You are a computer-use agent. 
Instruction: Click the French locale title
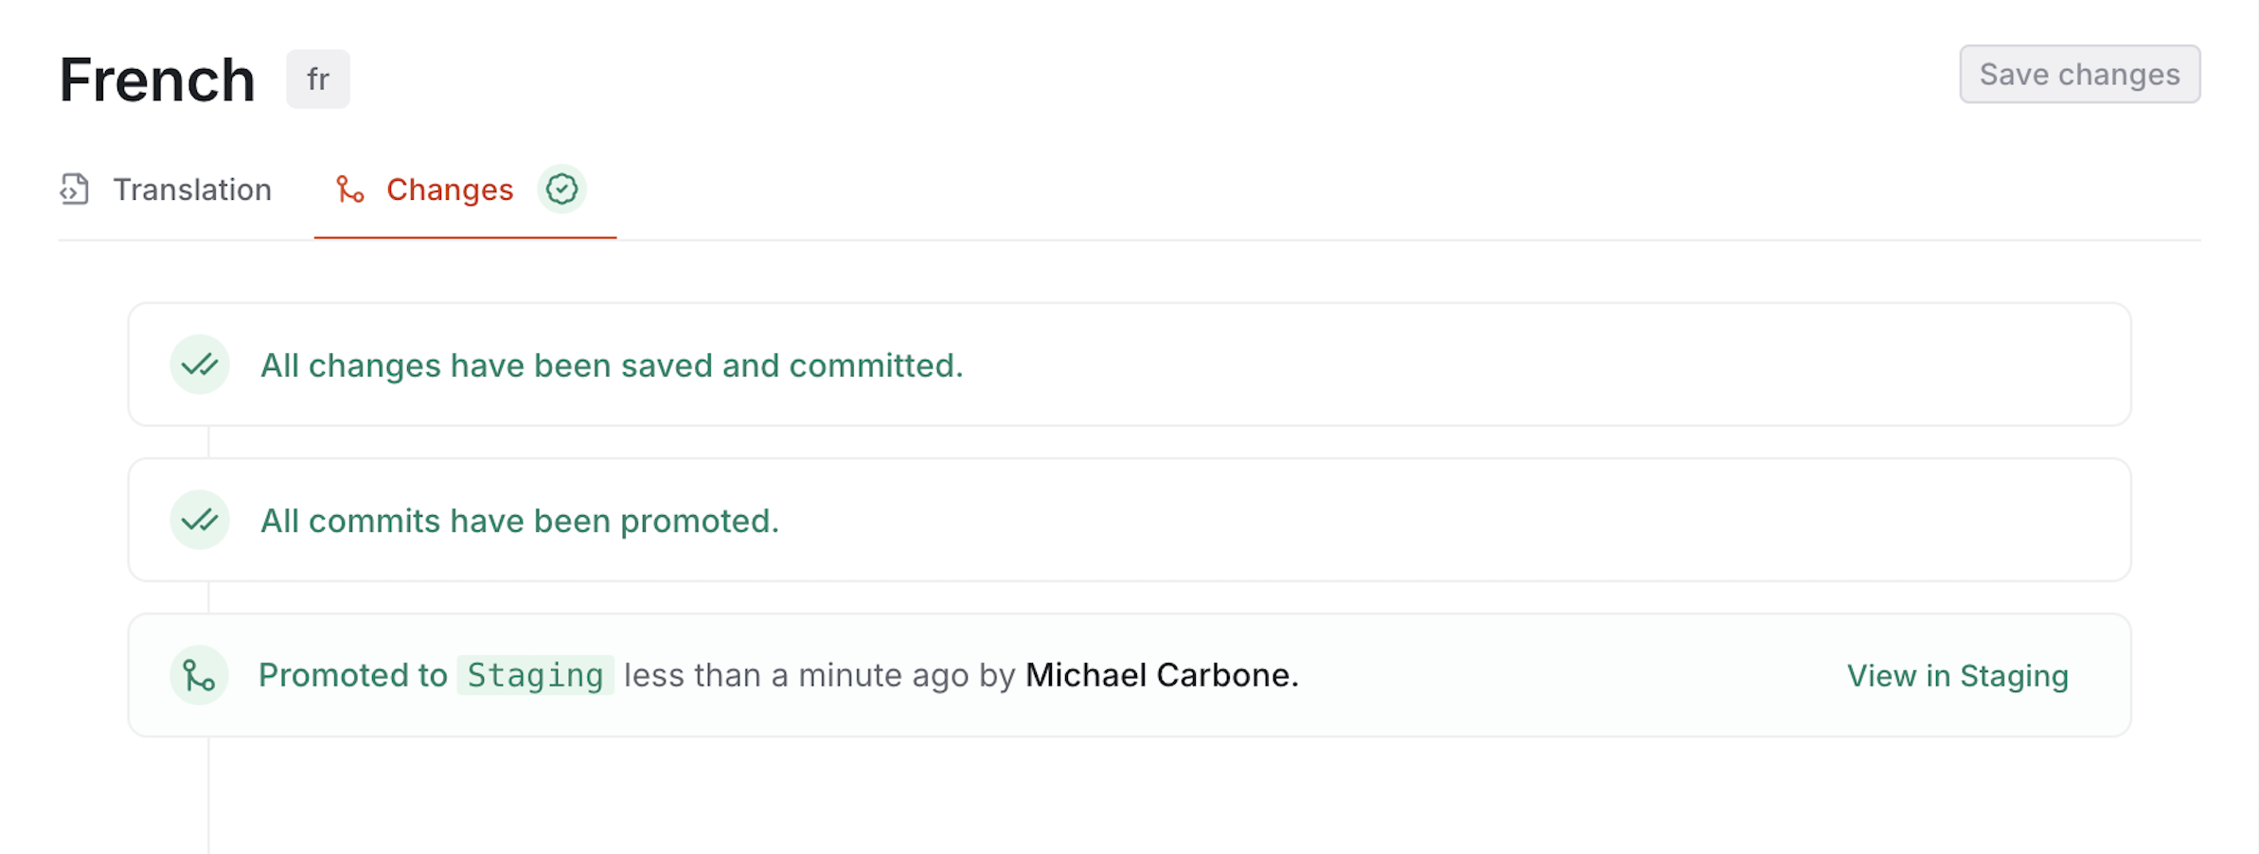point(156,79)
